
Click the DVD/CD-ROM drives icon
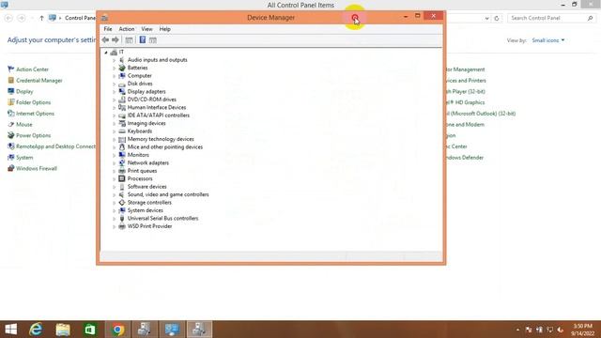pos(122,100)
